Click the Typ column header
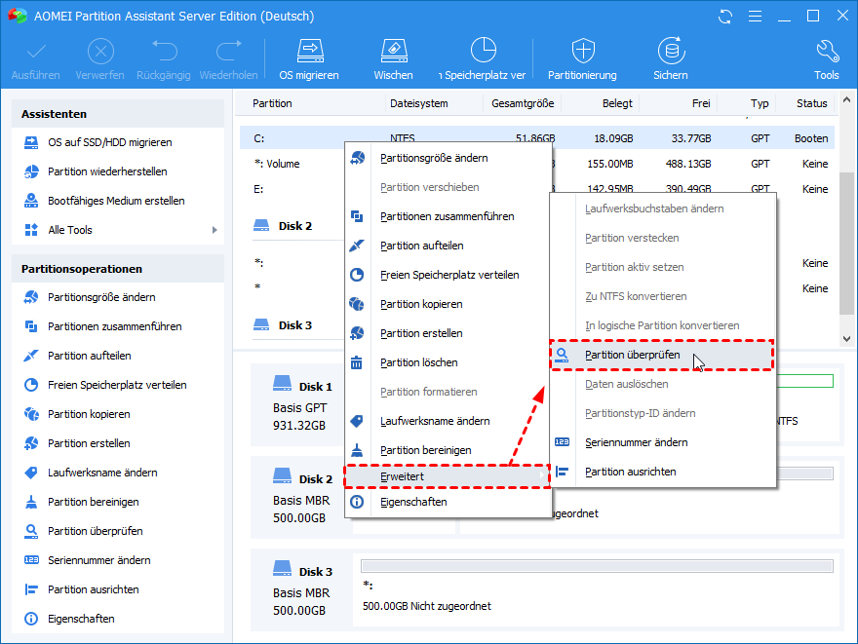Screen dimensions: 858x644 [760, 103]
